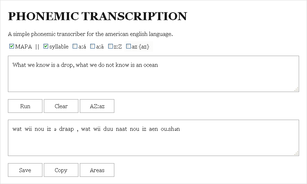Image resolution: width=307 pixels, height=184 pixels.
Task: Uncheck the MAPA checkbox
Action: [x=12, y=46]
